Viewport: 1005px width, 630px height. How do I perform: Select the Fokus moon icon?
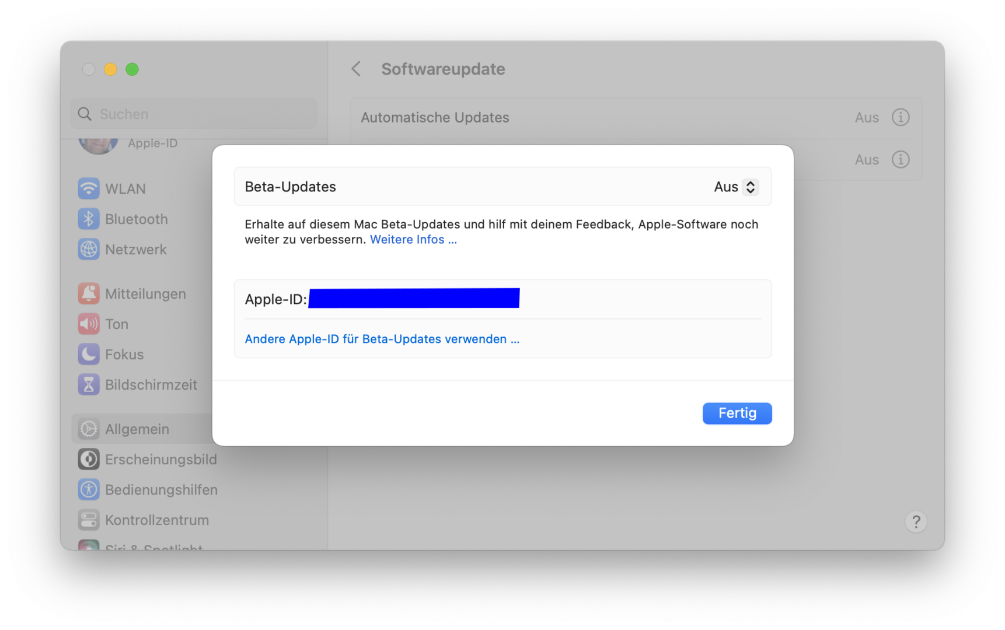tap(89, 354)
